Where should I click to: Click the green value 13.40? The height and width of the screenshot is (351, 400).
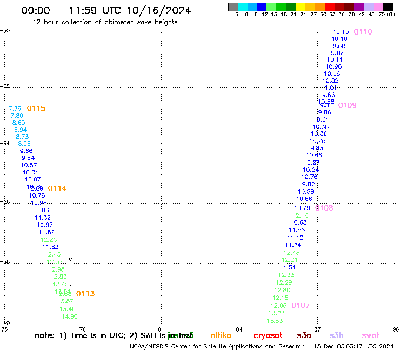click(x=68, y=309)
